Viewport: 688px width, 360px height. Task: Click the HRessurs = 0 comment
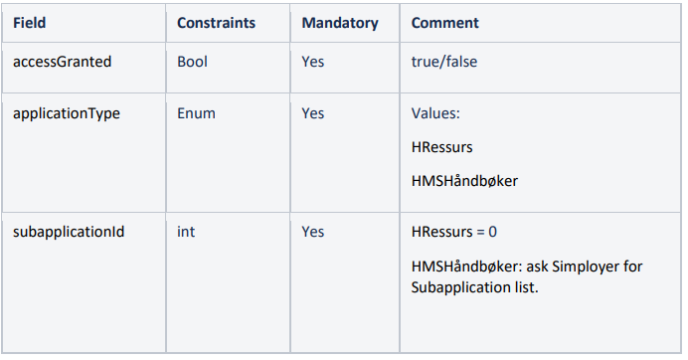[x=454, y=232]
